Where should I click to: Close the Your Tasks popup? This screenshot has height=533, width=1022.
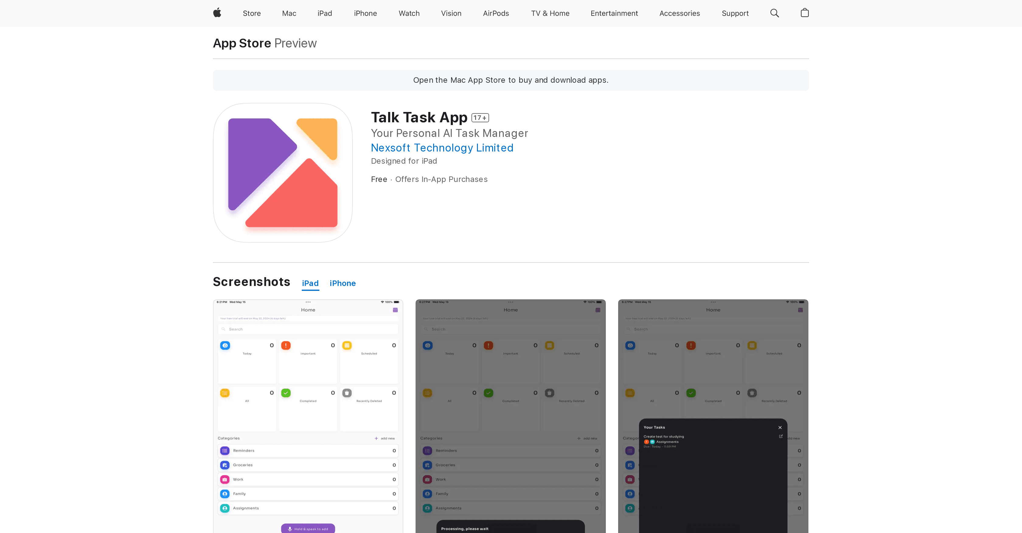click(x=780, y=427)
